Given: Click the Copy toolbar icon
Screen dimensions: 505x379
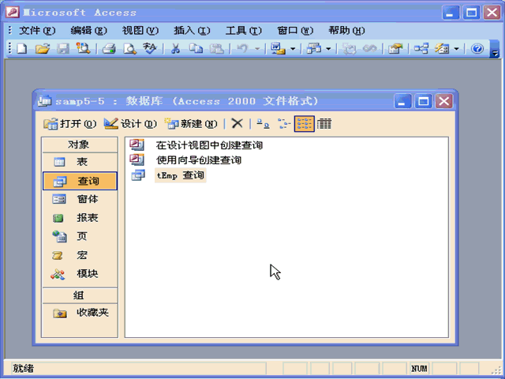Looking at the screenshot, I should (x=196, y=49).
